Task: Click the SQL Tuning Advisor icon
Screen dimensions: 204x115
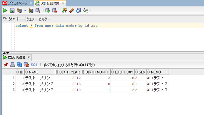Action: coord(38,11)
